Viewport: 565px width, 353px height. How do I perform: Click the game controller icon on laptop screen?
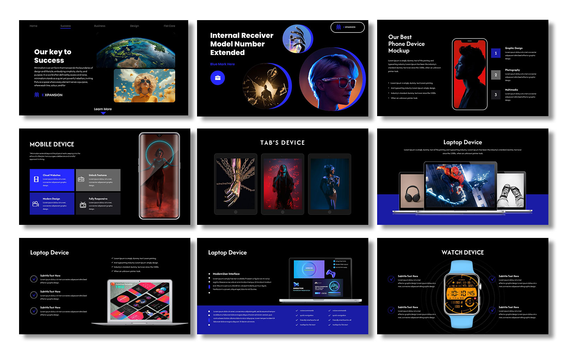(x=331, y=273)
